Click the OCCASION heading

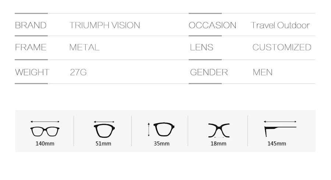(212, 25)
